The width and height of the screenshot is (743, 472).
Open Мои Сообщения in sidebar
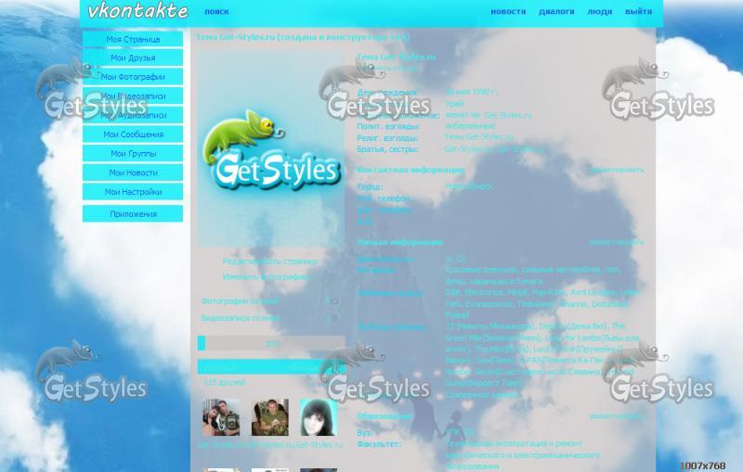point(133,134)
